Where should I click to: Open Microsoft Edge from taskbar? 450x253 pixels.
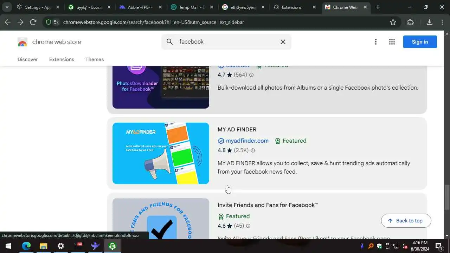click(26, 246)
